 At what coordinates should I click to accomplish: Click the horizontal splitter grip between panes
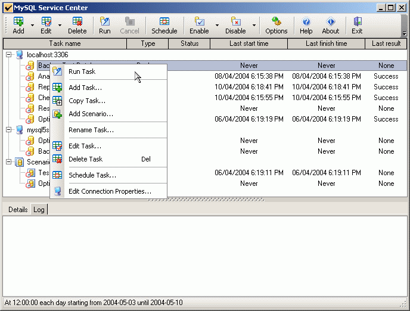tap(206, 200)
